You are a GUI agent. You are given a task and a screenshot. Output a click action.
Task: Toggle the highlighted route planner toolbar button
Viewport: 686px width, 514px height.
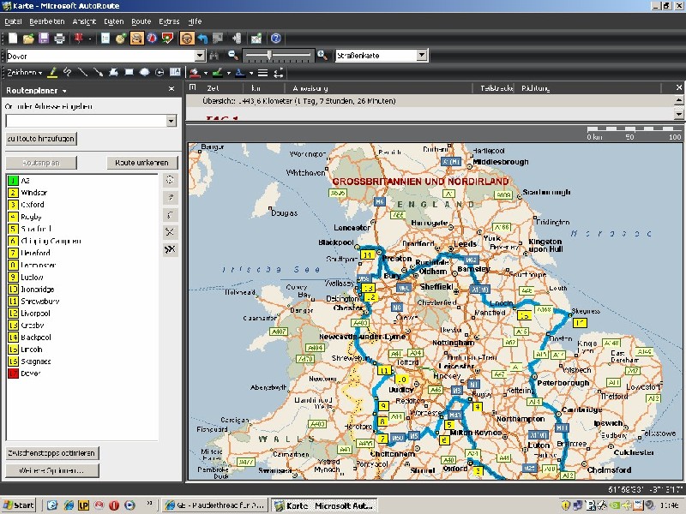pyautogui.click(x=137, y=39)
